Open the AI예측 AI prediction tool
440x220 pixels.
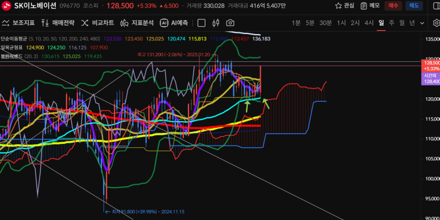click(x=174, y=23)
